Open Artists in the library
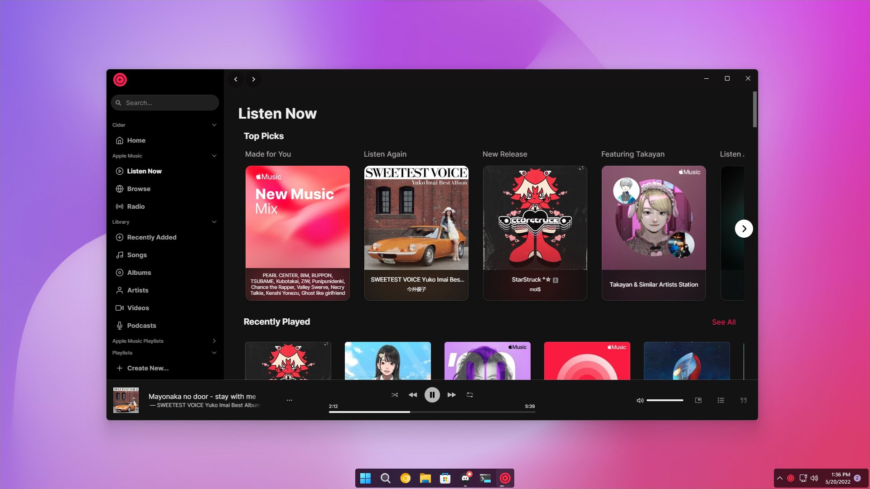This screenshot has width=870, height=489. pos(165,290)
